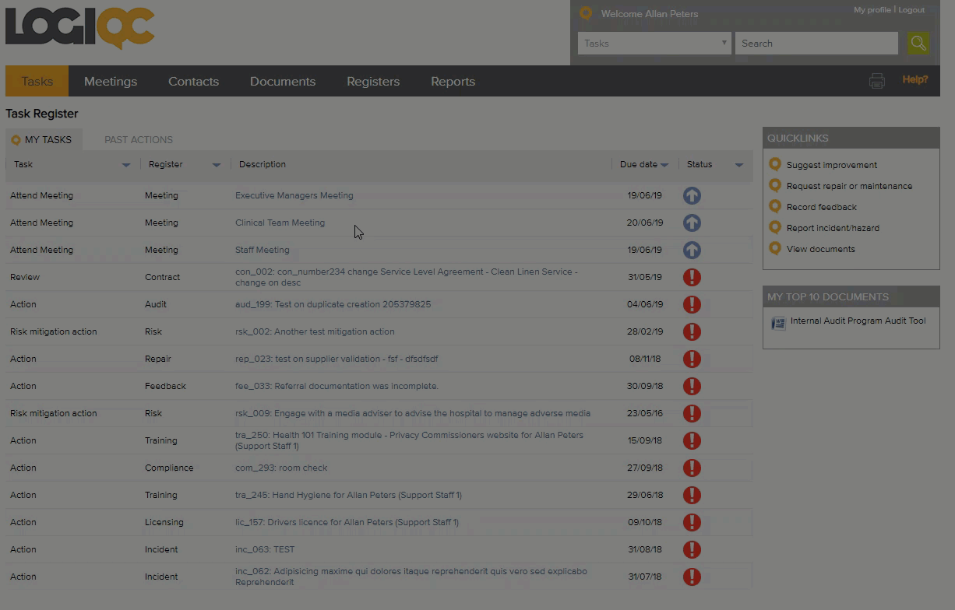Click red status icon for room check task
This screenshot has height=610, width=955.
pyautogui.click(x=692, y=468)
